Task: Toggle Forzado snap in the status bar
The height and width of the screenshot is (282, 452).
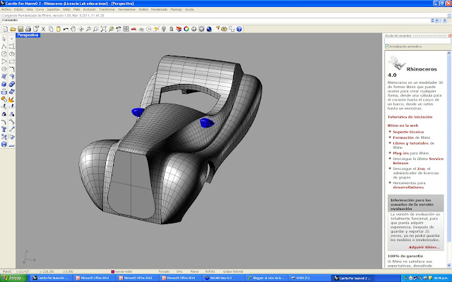Action: coord(164,271)
